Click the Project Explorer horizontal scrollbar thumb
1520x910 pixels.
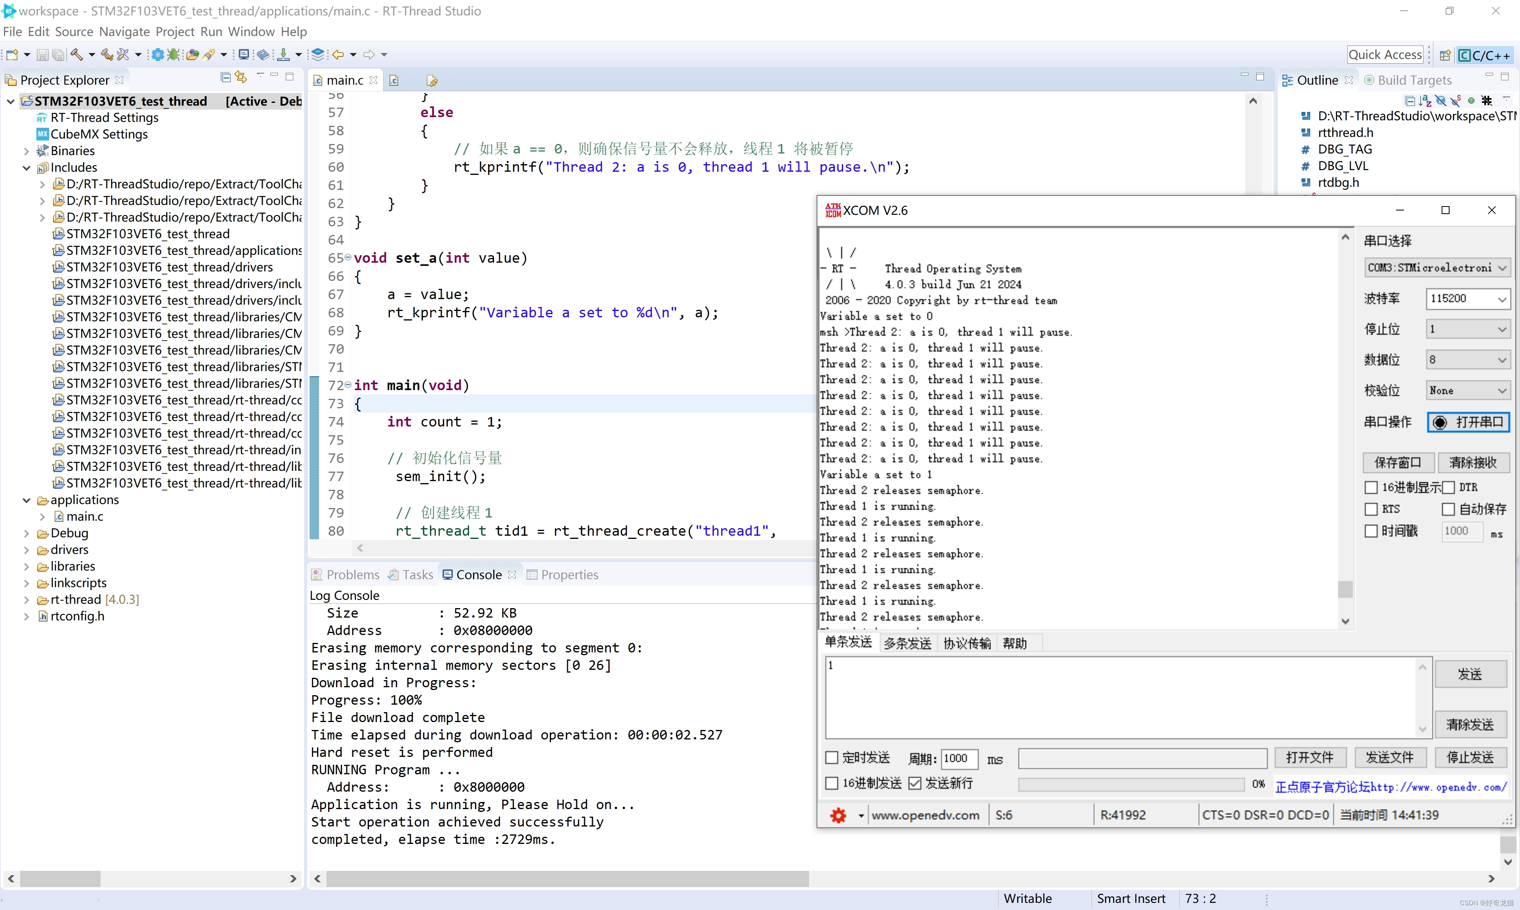pos(60,879)
